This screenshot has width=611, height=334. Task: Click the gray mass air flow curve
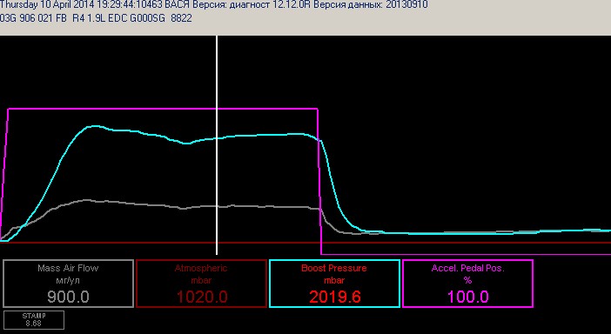tap(156, 204)
